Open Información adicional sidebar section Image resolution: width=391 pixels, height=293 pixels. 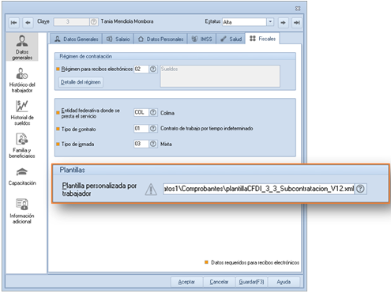click(x=22, y=211)
